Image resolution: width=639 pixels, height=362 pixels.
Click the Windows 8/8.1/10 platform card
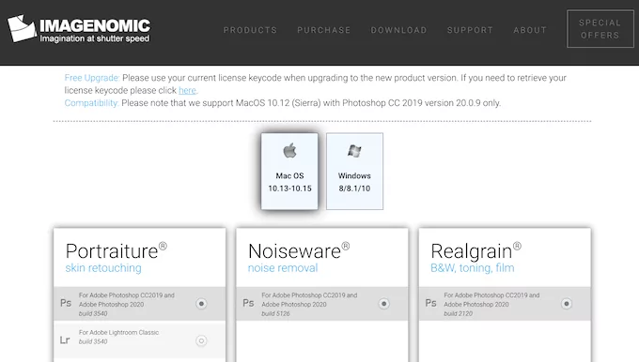(354, 172)
